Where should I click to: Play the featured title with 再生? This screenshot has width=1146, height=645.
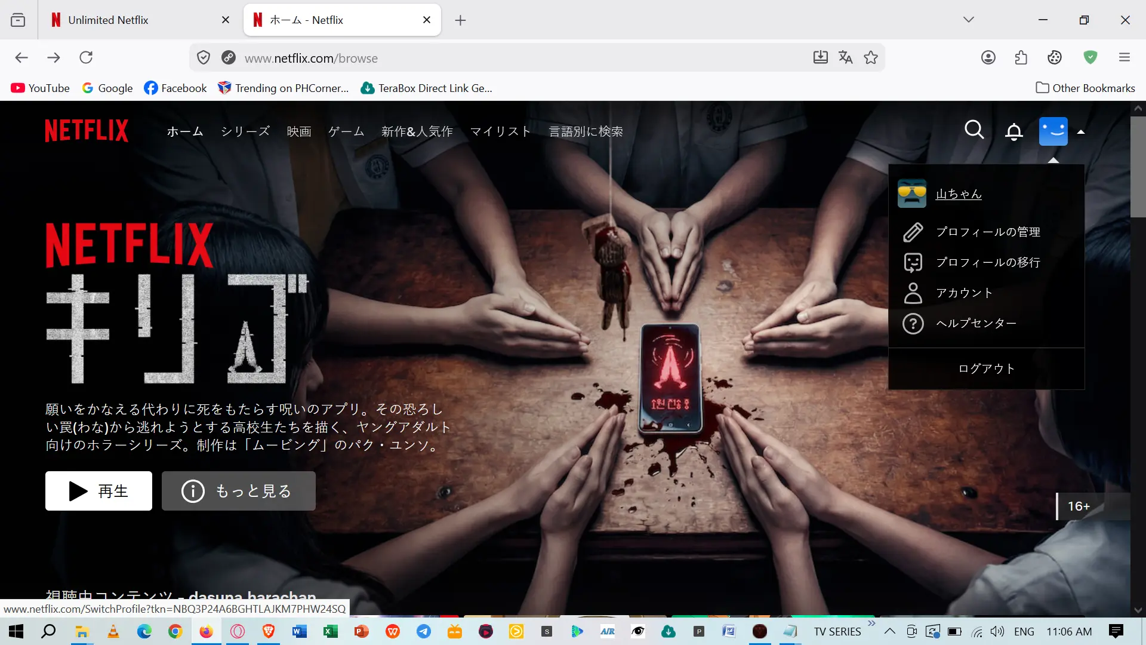(x=98, y=491)
